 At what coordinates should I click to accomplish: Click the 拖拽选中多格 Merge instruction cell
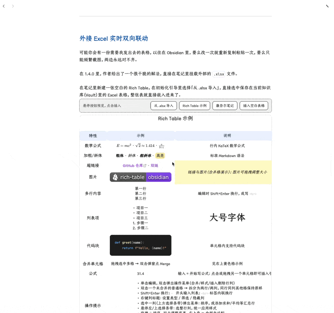141,264
